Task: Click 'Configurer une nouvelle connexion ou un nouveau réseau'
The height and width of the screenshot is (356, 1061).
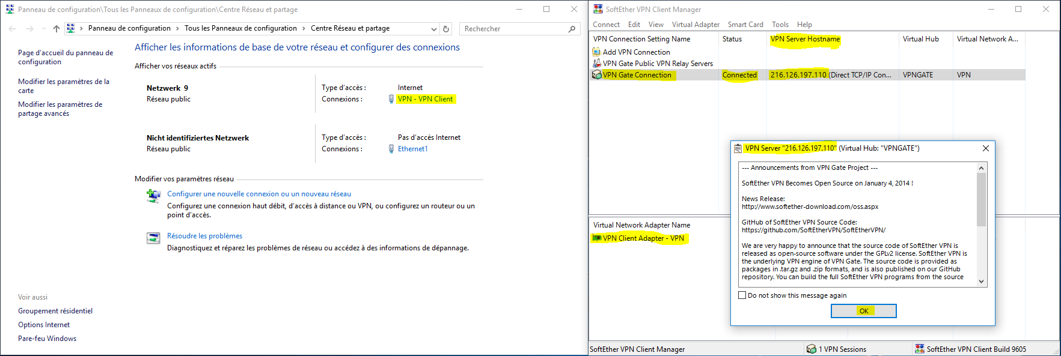Action: point(259,194)
